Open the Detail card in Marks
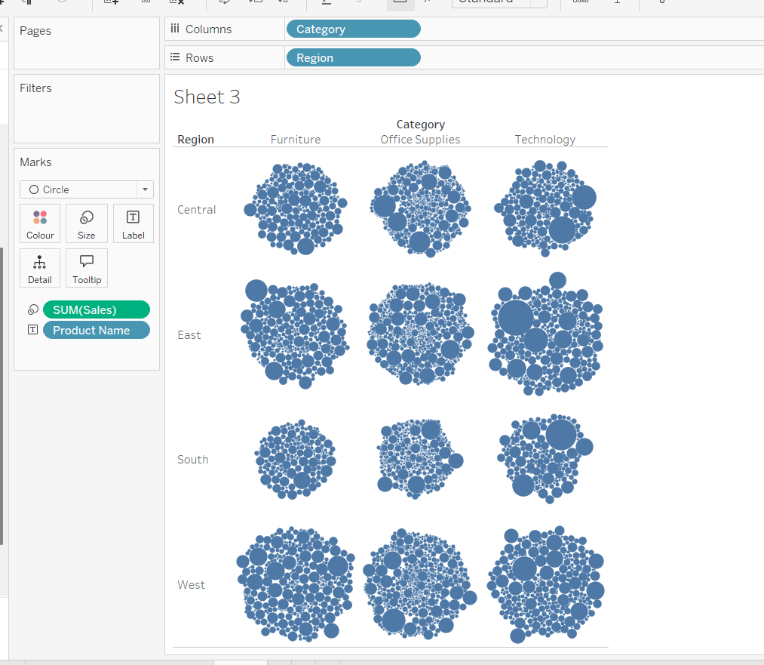This screenshot has height=665, width=764. 40,269
